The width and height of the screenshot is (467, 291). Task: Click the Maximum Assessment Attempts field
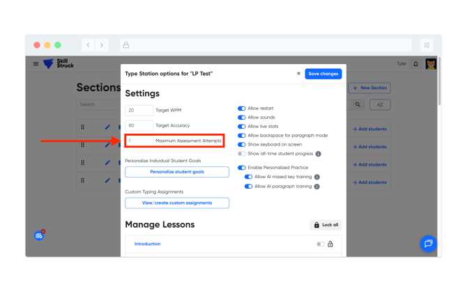coord(139,141)
